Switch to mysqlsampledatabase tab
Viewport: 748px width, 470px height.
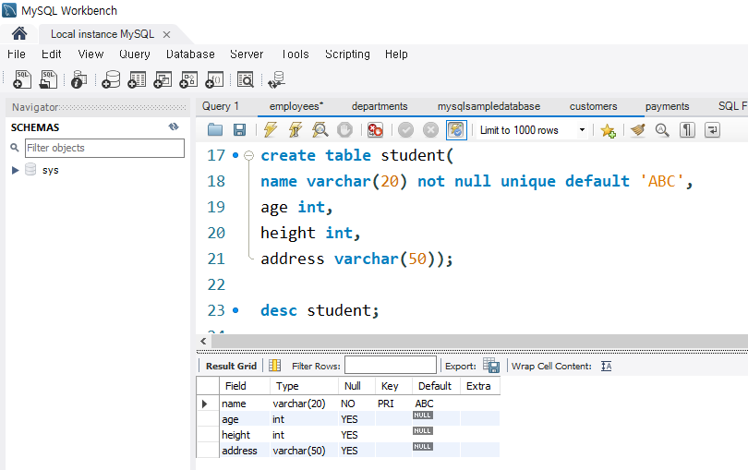click(x=489, y=106)
